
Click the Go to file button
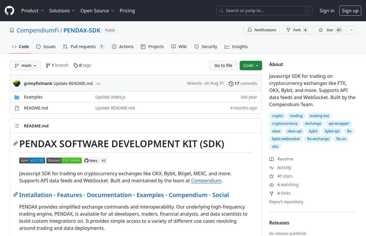[x=223, y=65]
